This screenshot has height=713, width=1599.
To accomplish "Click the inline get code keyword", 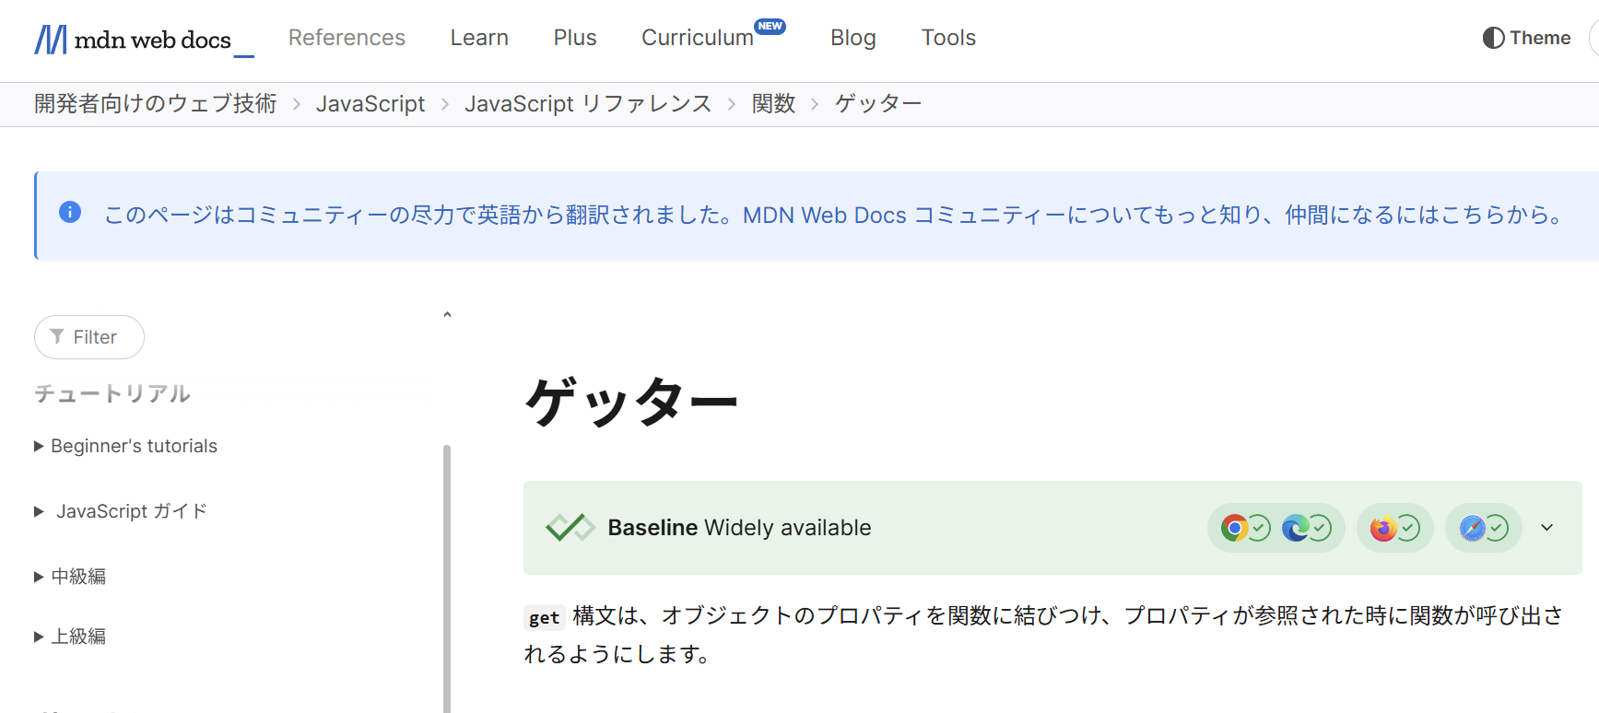I will (x=544, y=617).
